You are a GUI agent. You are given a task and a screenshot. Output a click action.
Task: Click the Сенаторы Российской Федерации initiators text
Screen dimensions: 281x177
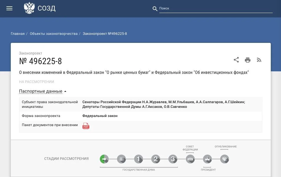tap(164, 104)
